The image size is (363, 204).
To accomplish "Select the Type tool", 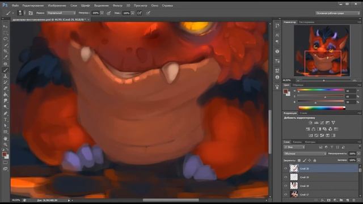I will [x=5, y=120].
